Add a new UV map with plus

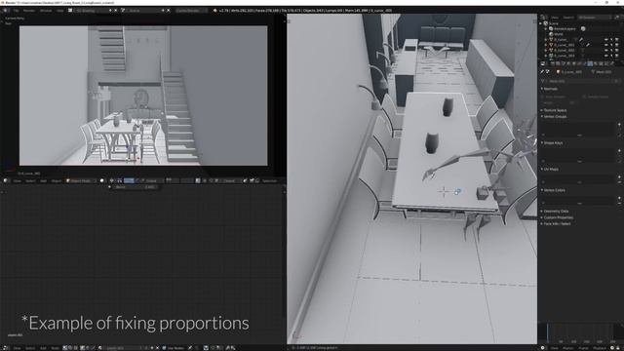(619, 177)
